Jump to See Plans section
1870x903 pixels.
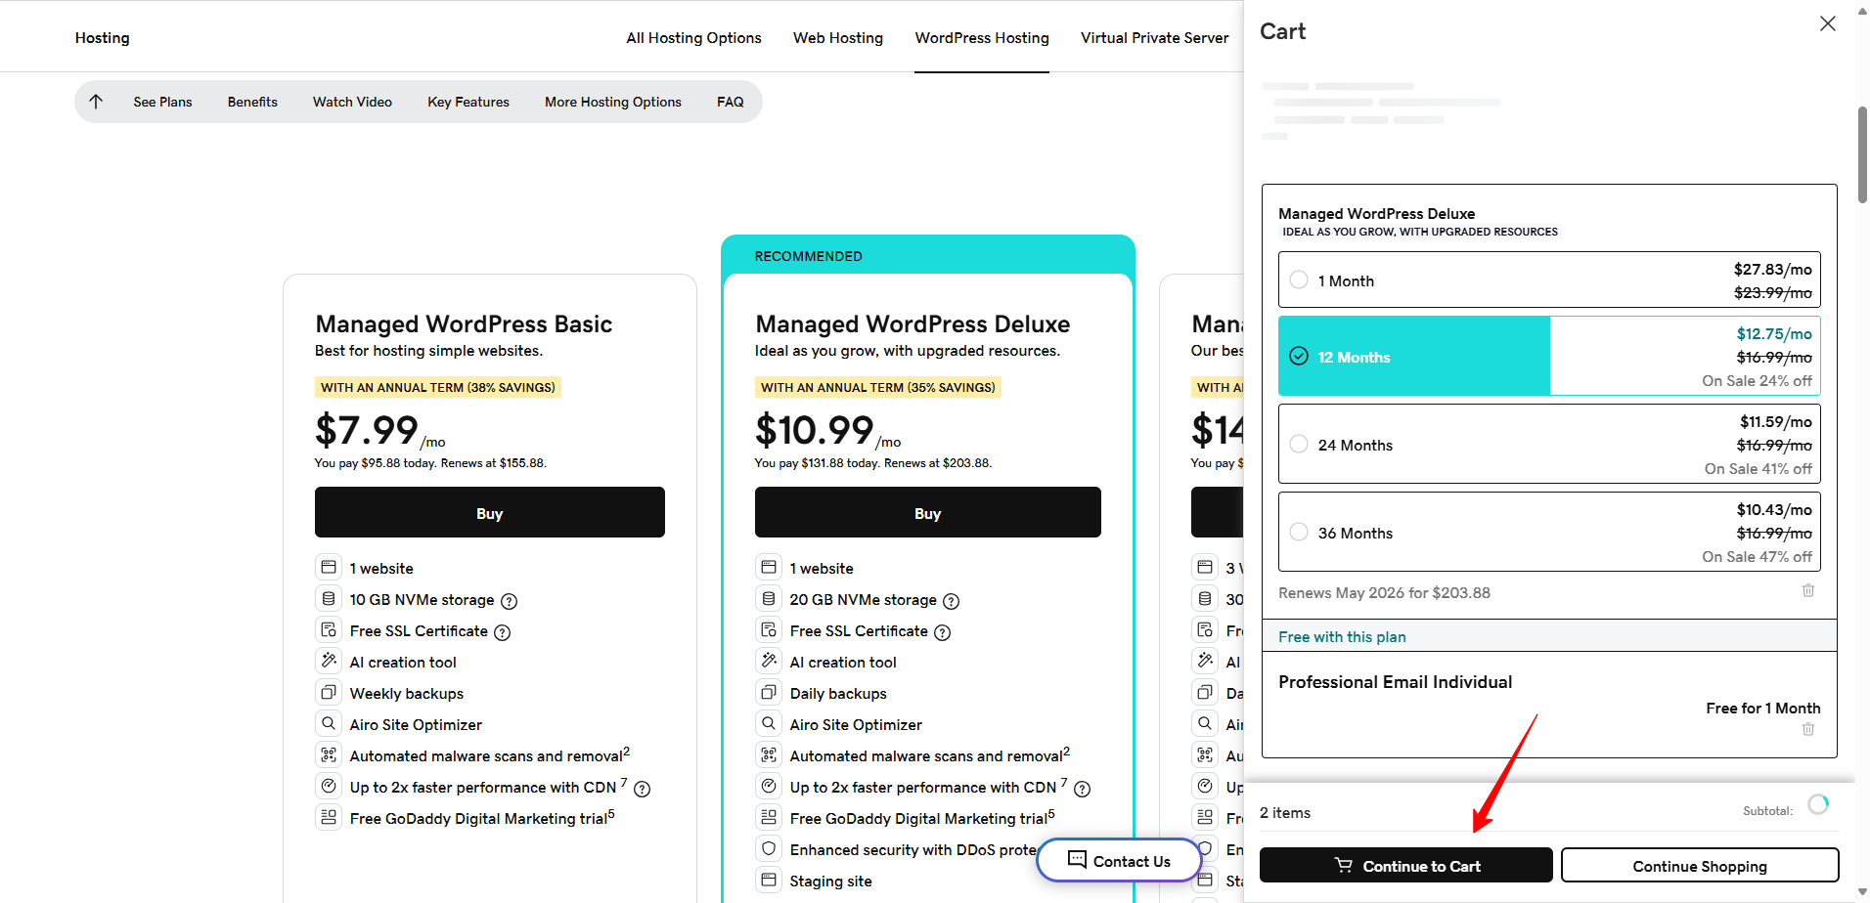pos(162,102)
